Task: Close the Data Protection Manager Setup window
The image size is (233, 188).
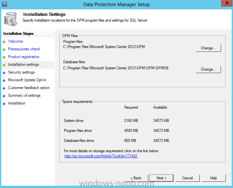Action: coord(227,3)
